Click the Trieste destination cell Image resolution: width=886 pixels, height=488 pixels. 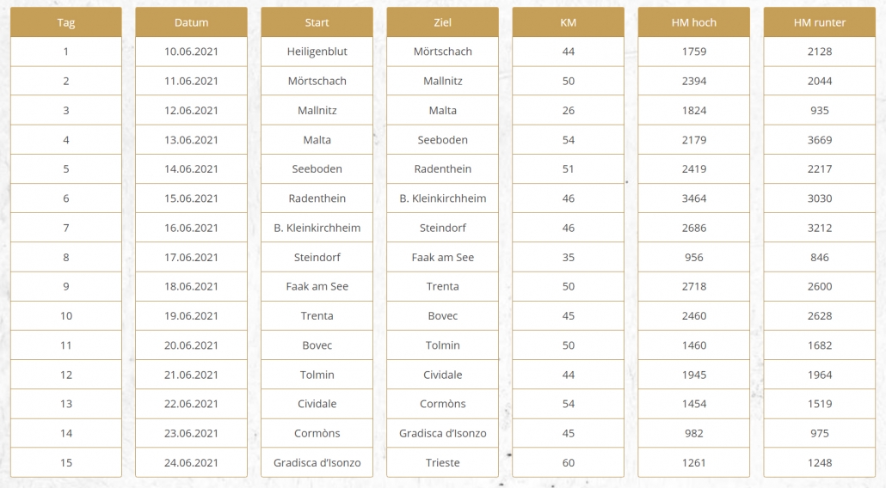[442, 462]
